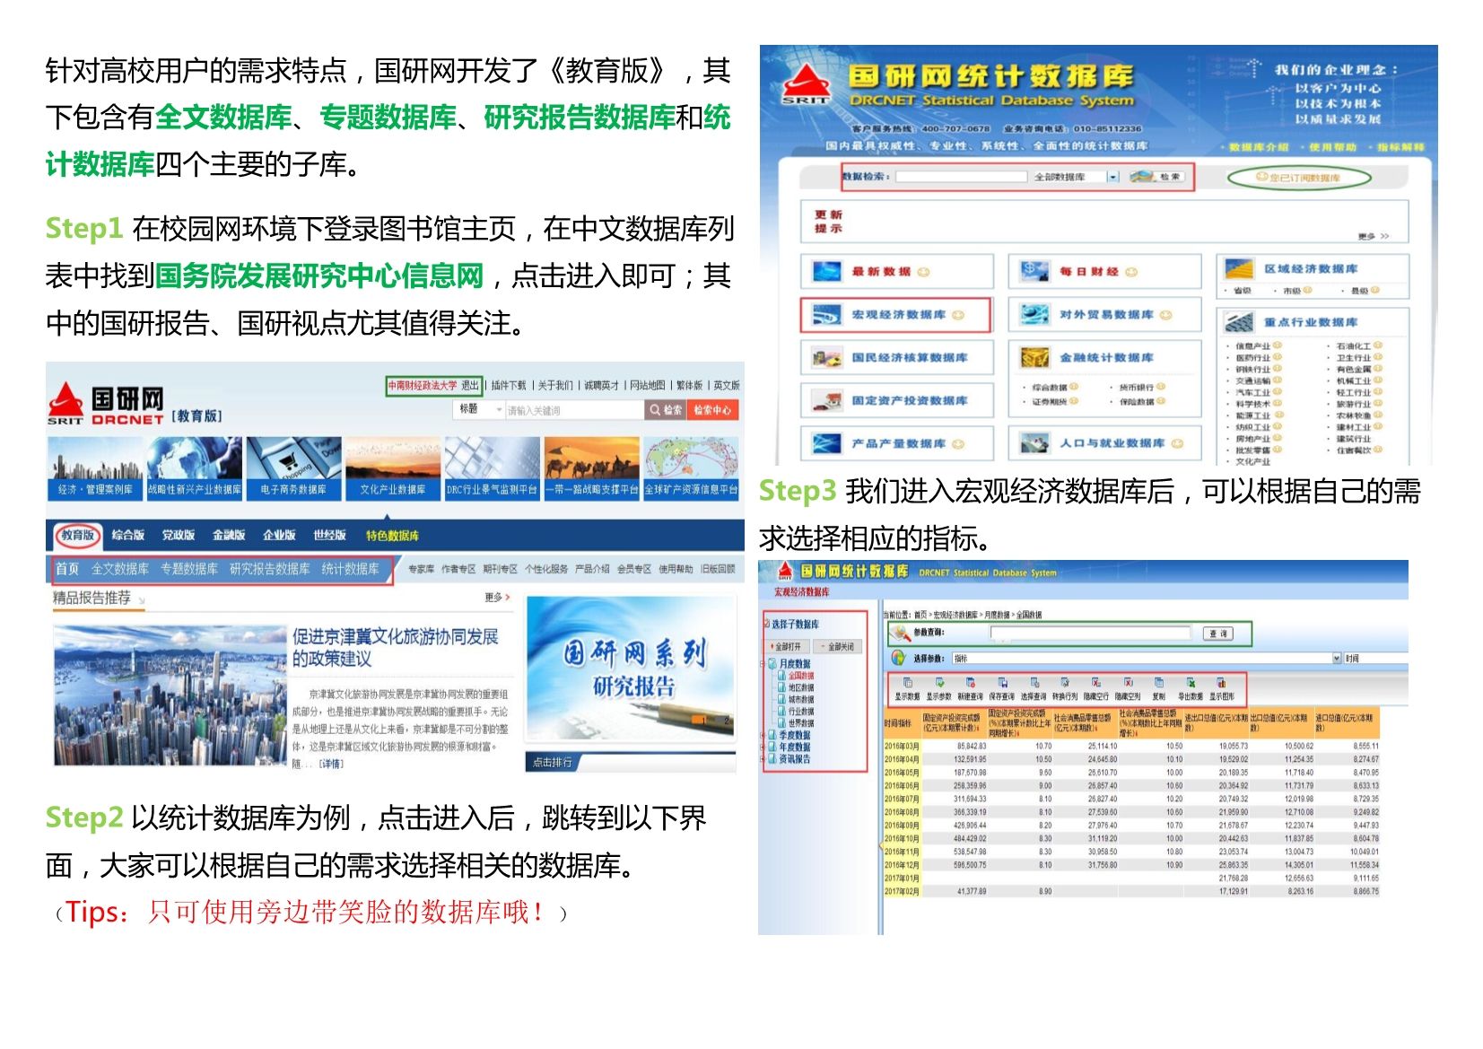Click the 固定资产投资数据库 icon

tap(826, 400)
